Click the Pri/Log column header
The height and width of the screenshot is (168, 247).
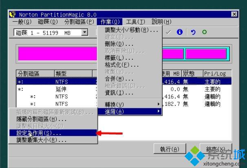coord(217,74)
